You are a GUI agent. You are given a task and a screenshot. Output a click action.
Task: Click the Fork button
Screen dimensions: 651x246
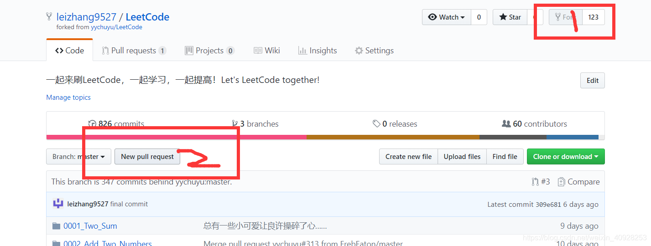[566, 17]
